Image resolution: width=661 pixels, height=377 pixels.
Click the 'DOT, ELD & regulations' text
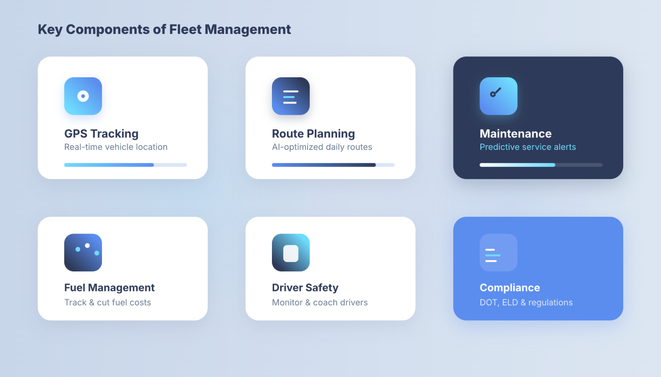[x=526, y=302]
